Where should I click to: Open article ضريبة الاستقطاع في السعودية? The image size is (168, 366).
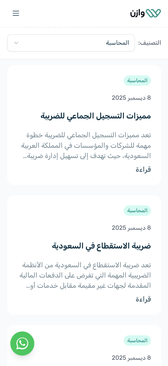pos(101,246)
